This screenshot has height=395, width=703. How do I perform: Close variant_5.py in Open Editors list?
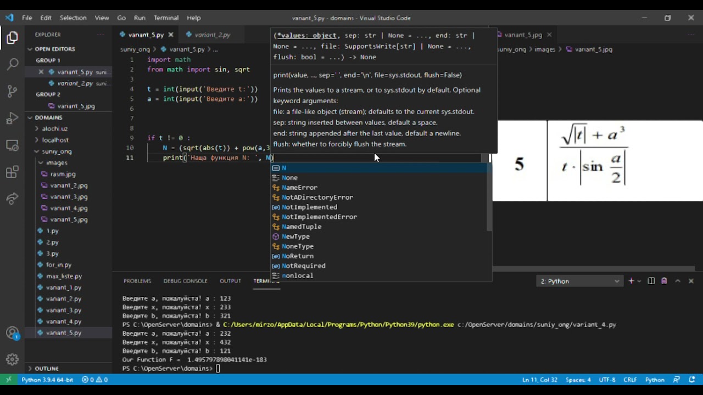click(41, 72)
